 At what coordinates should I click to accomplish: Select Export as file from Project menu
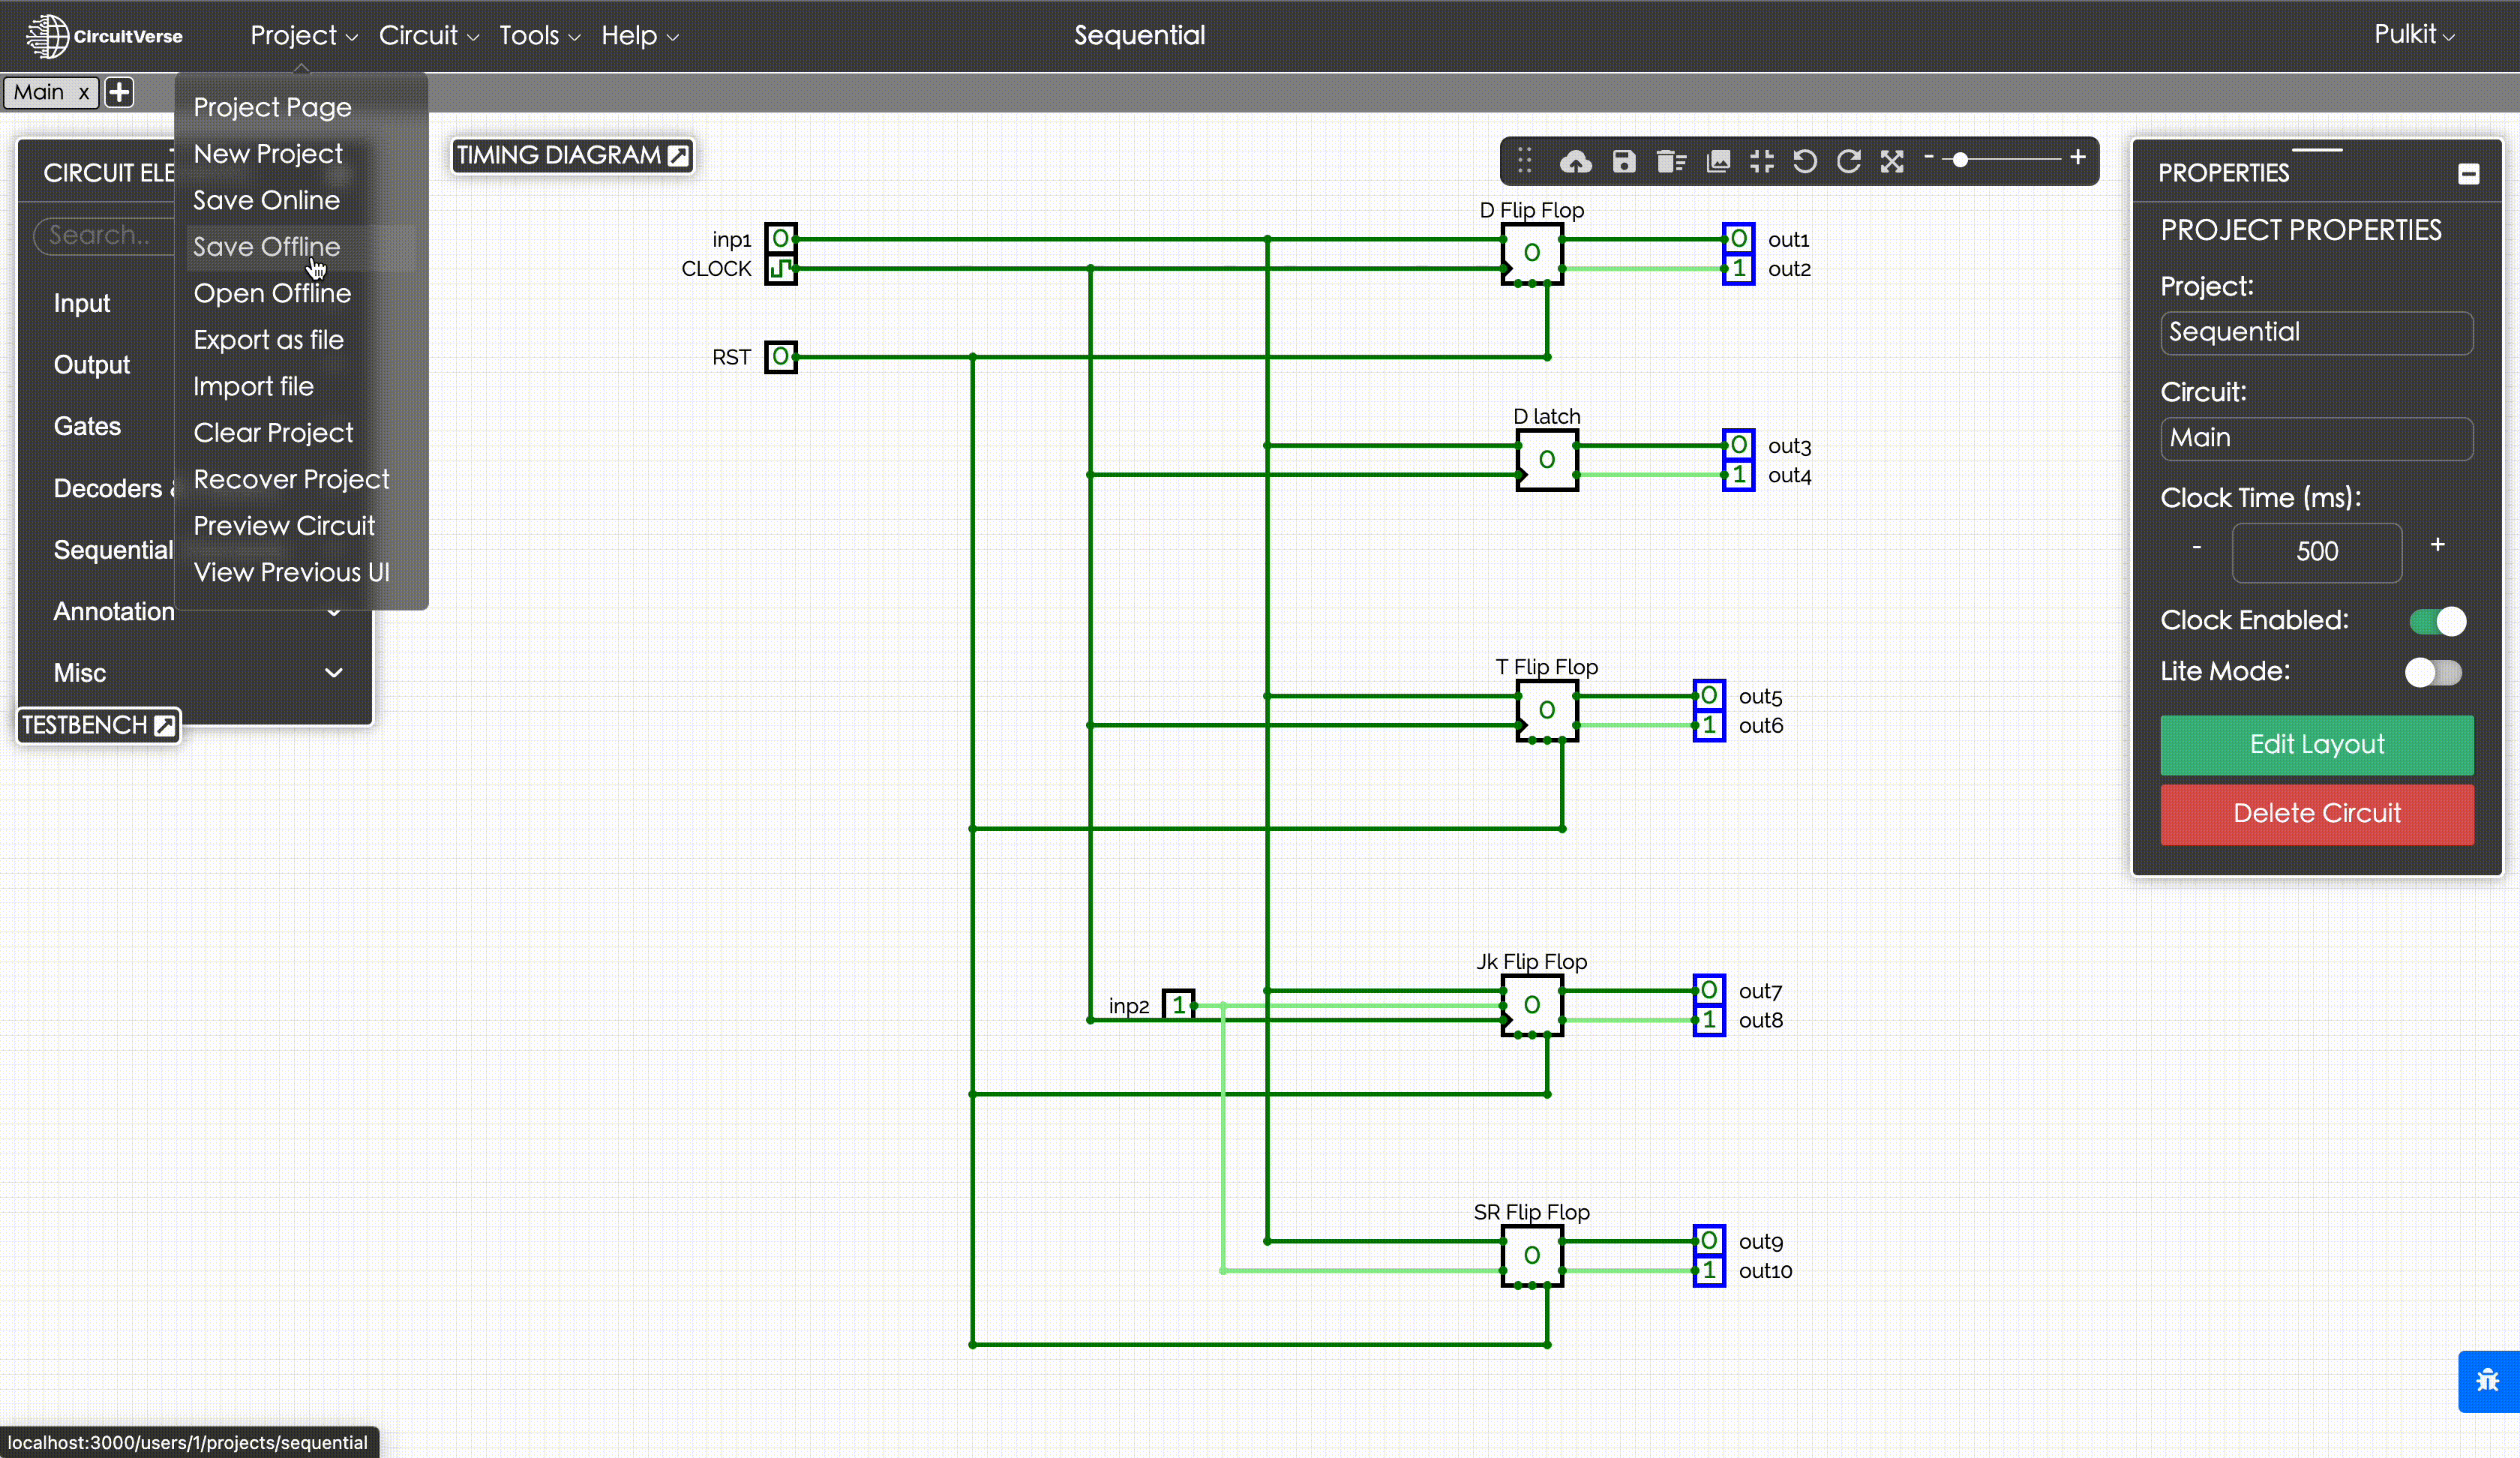click(x=268, y=340)
